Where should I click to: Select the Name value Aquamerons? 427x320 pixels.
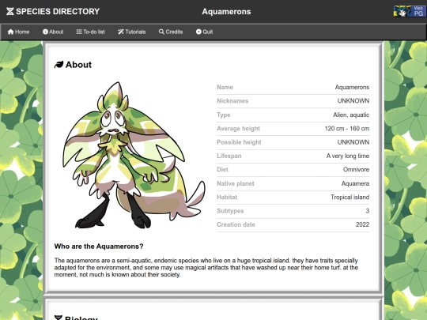coord(352,88)
